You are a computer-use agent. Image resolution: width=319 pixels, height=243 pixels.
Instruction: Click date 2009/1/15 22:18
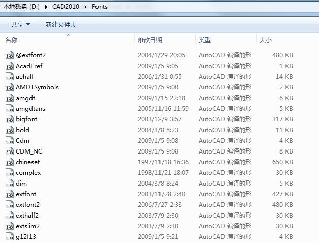[162, 98]
